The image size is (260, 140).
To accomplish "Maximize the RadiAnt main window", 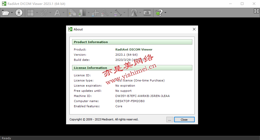I will click(x=242, y=4).
